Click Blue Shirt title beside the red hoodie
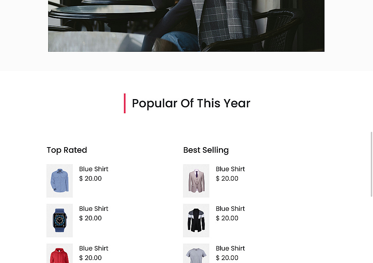The height and width of the screenshot is (263, 373). [x=94, y=248]
